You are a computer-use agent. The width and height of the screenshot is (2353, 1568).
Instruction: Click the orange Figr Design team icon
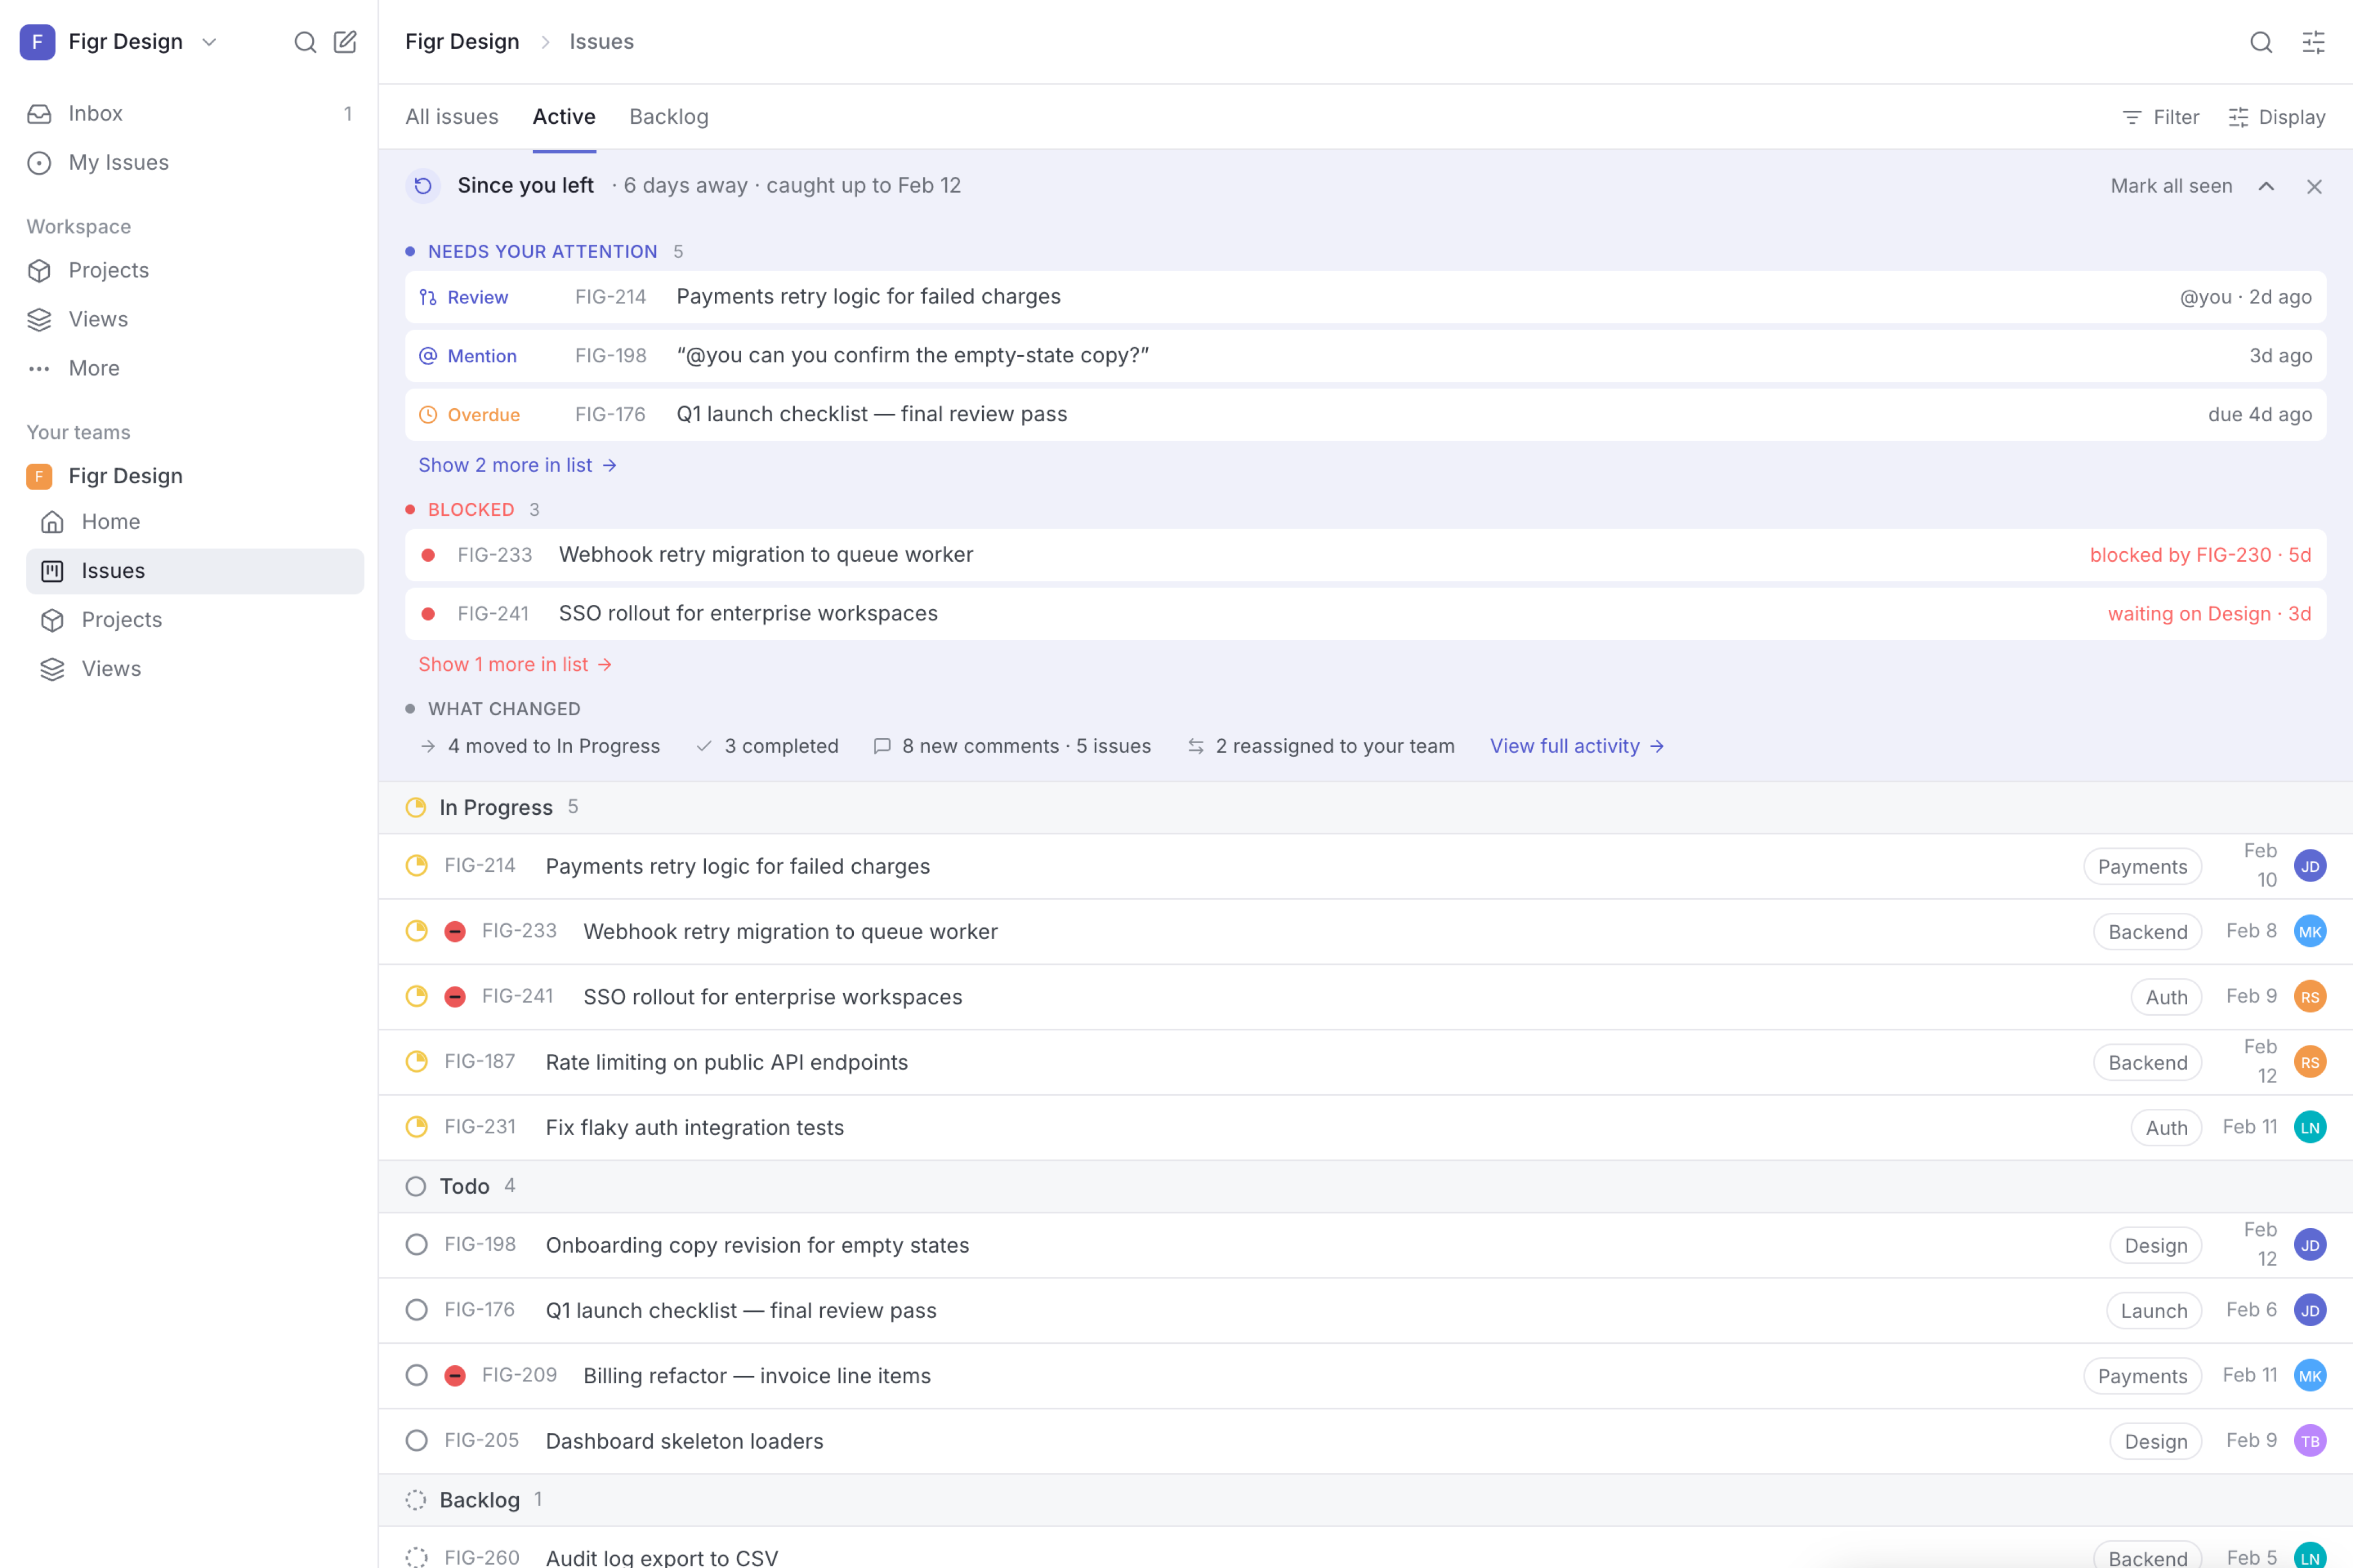point(39,476)
